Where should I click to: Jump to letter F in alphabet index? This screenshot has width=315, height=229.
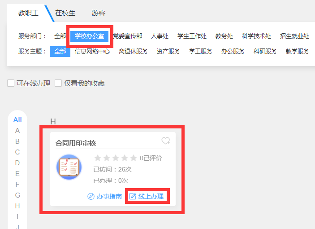tap(17, 185)
